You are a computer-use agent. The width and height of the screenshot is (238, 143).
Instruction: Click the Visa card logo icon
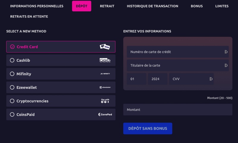click(105, 47)
